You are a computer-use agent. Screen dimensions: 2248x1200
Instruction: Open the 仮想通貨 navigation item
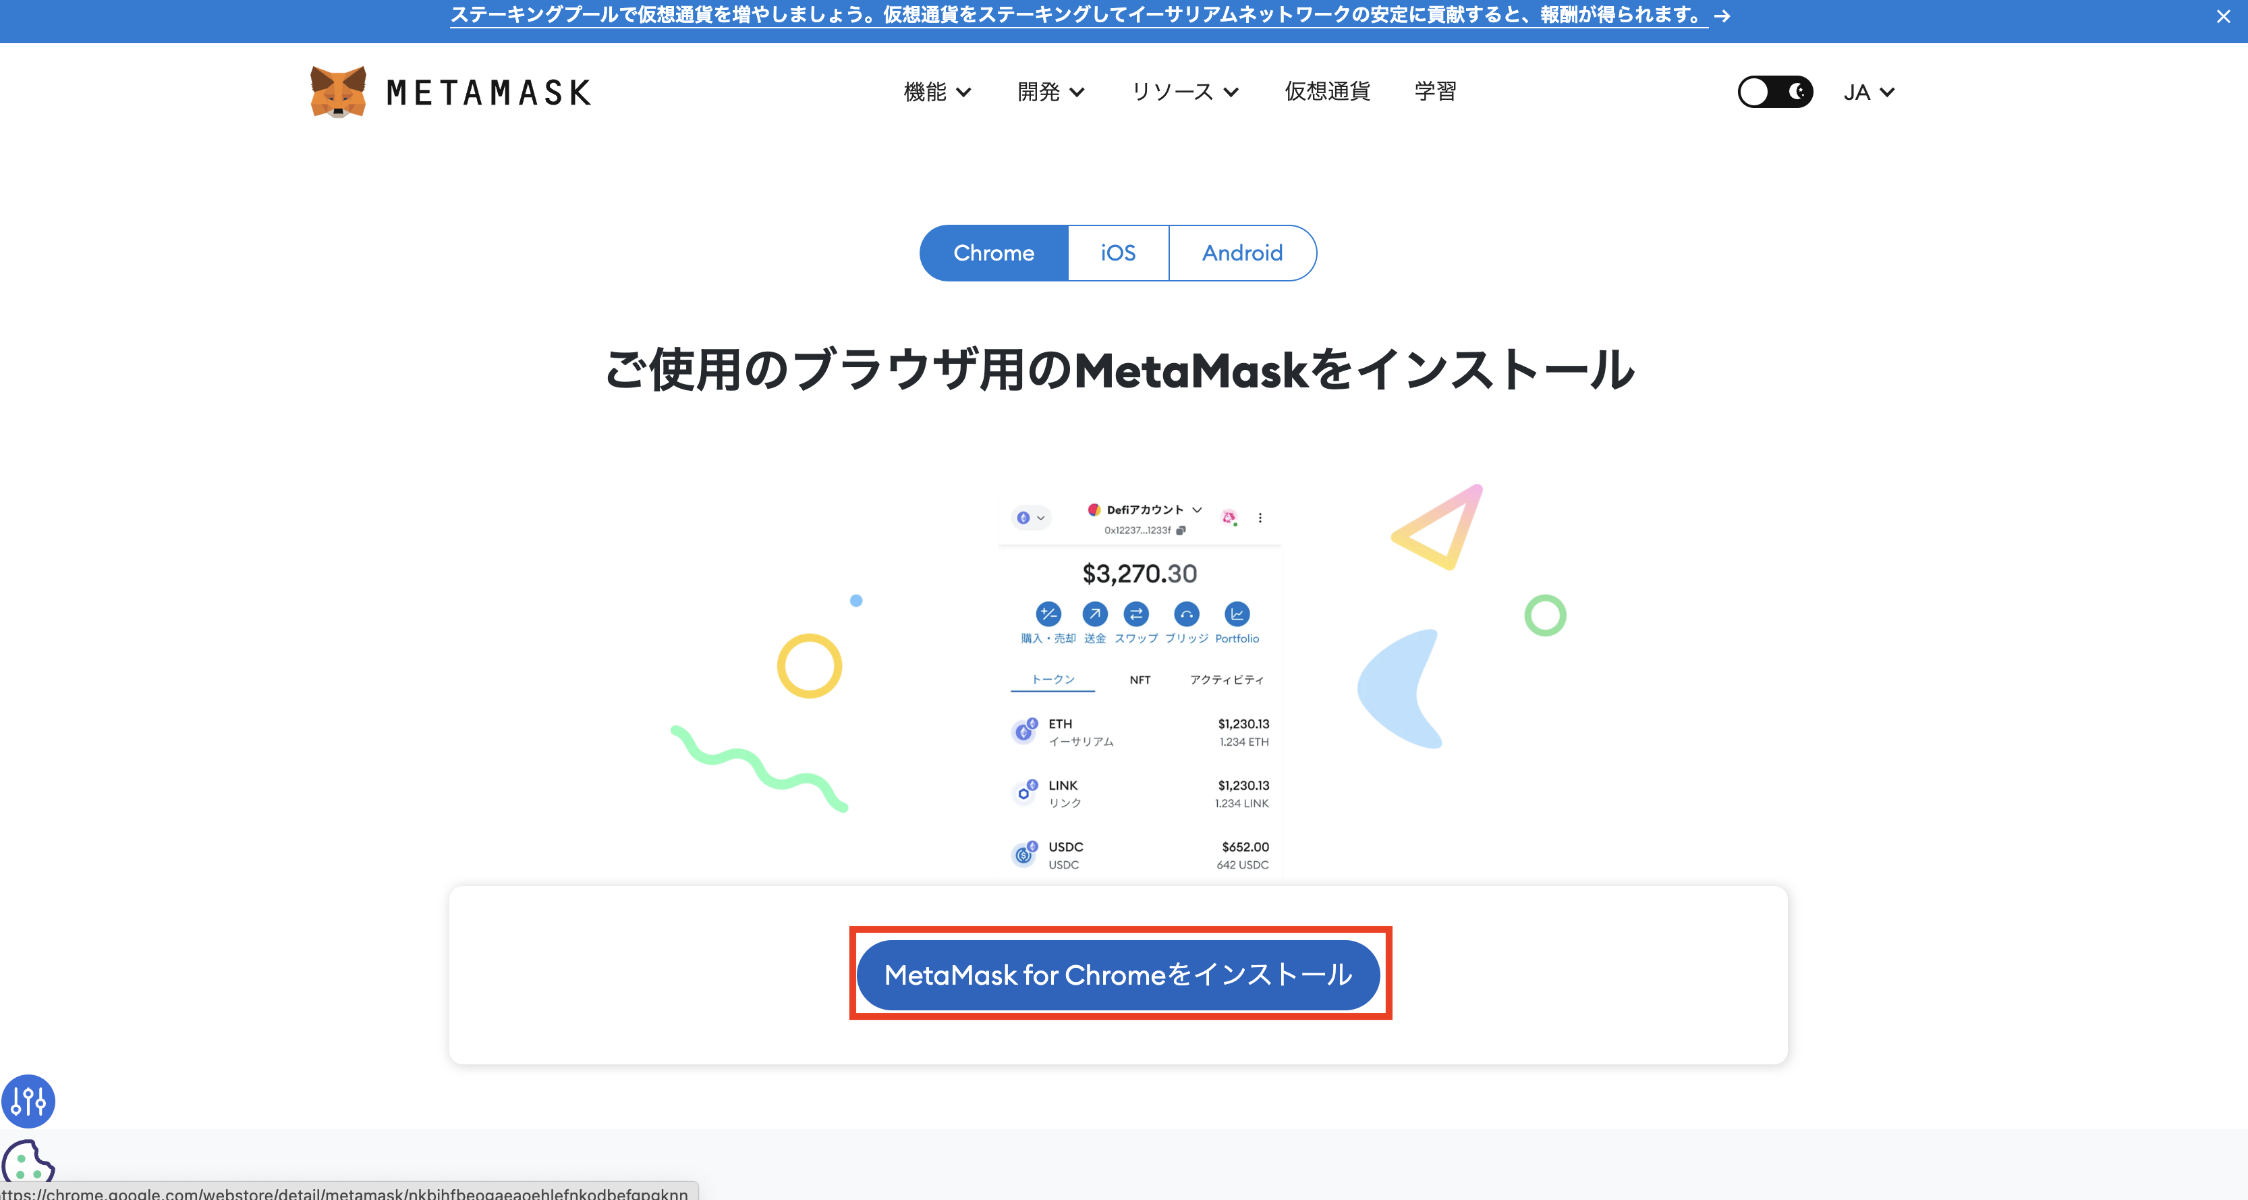[x=1326, y=92]
